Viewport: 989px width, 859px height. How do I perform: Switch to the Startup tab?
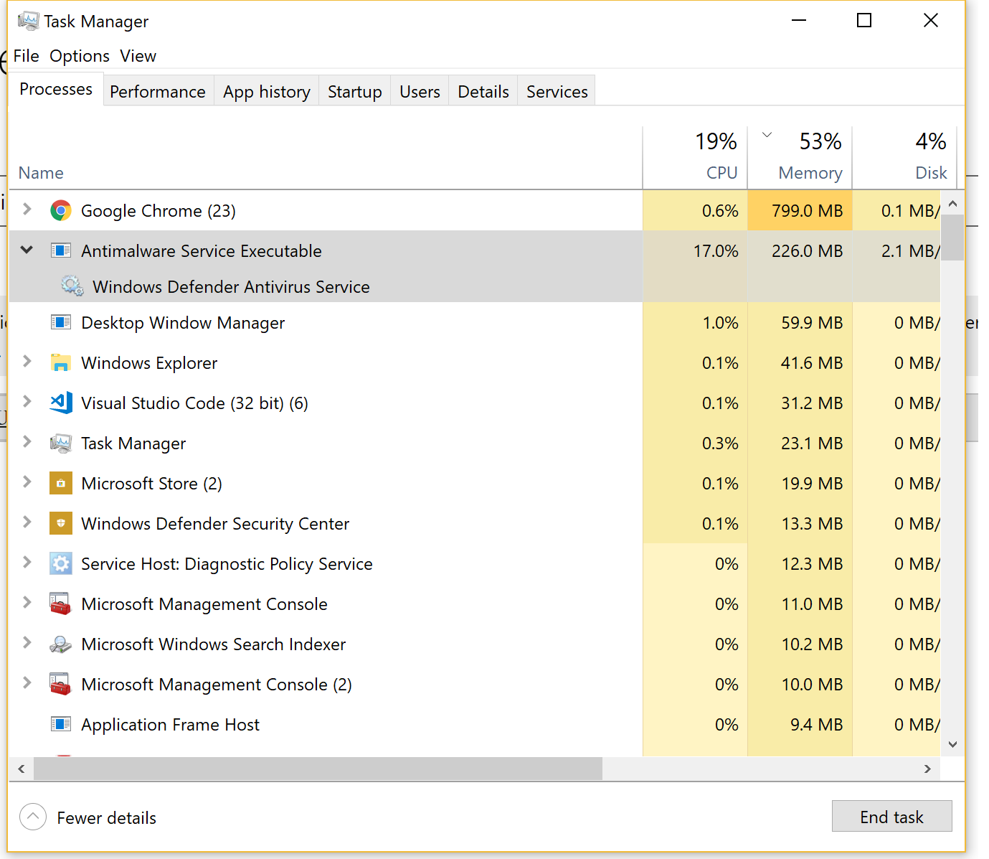tap(355, 92)
